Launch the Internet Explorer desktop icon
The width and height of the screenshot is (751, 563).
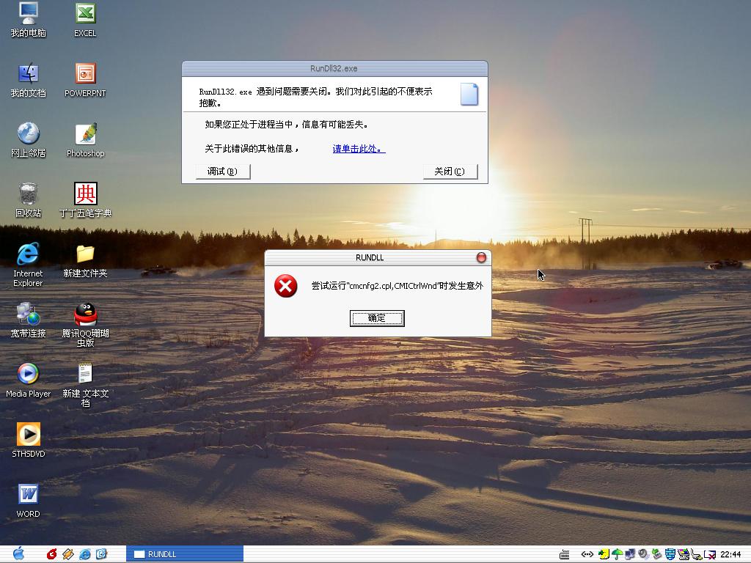[28, 265]
